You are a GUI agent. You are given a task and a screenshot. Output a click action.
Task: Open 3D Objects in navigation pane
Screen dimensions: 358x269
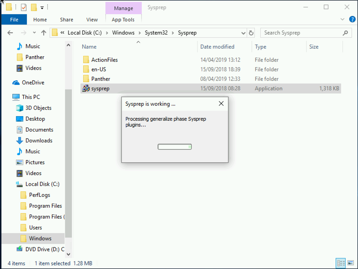pos(38,108)
